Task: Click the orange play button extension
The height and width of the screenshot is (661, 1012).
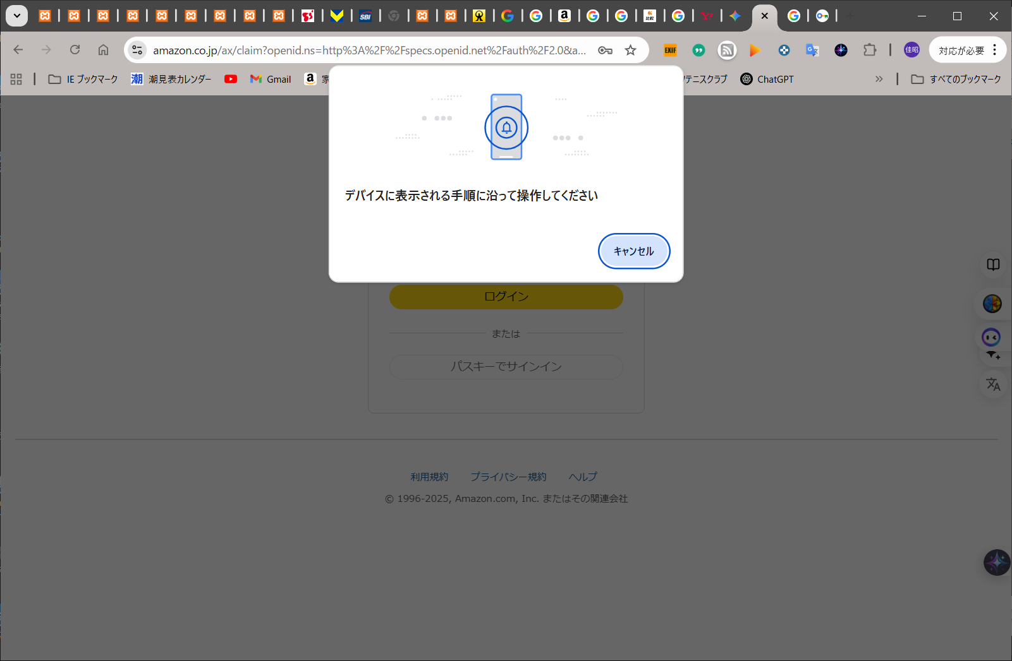Action: click(x=755, y=51)
